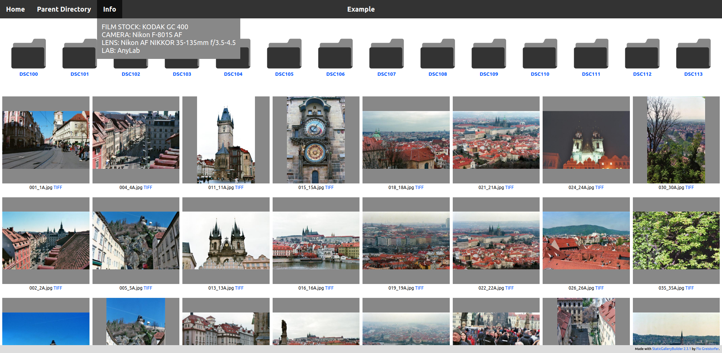Image resolution: width=722 pixels, height=353 pixels.
Task: Open the night church photo 024_24A
Action: point(586,140)
